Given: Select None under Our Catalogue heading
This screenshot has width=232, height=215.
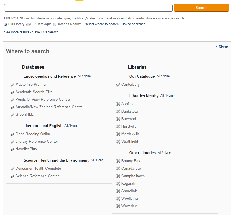Looking at the screenshot, I should pos(166,76).
